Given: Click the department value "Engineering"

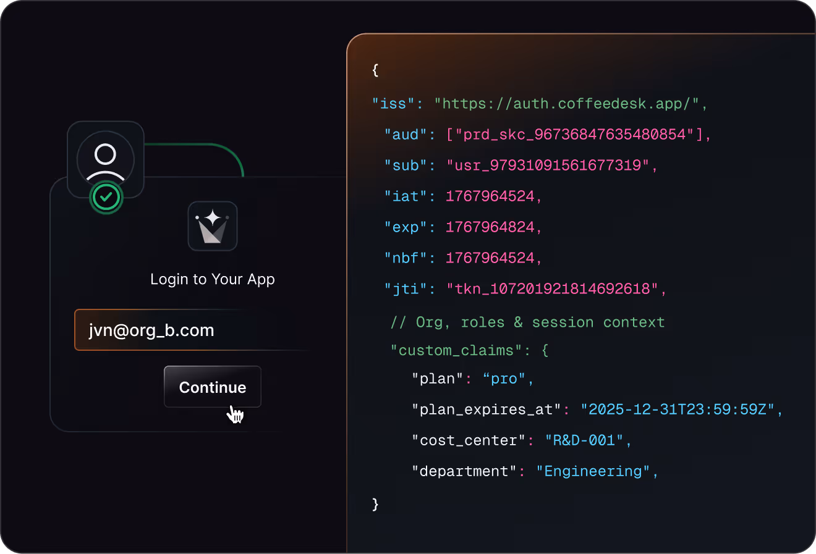Looking at the screenshot, I should click(593, 471).
